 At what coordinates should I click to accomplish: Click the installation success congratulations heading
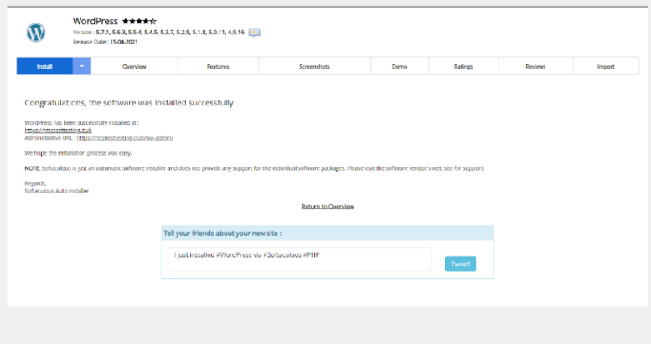(129, 103)
